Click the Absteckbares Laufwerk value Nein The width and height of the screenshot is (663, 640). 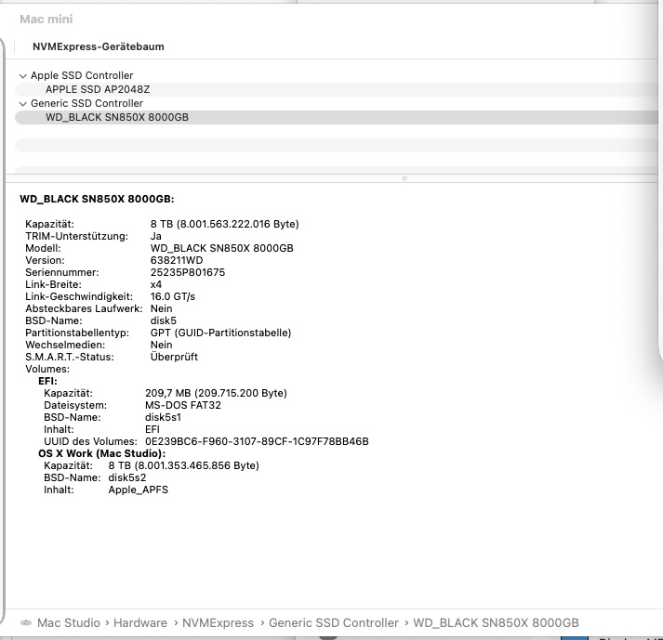tap(161, 308)
